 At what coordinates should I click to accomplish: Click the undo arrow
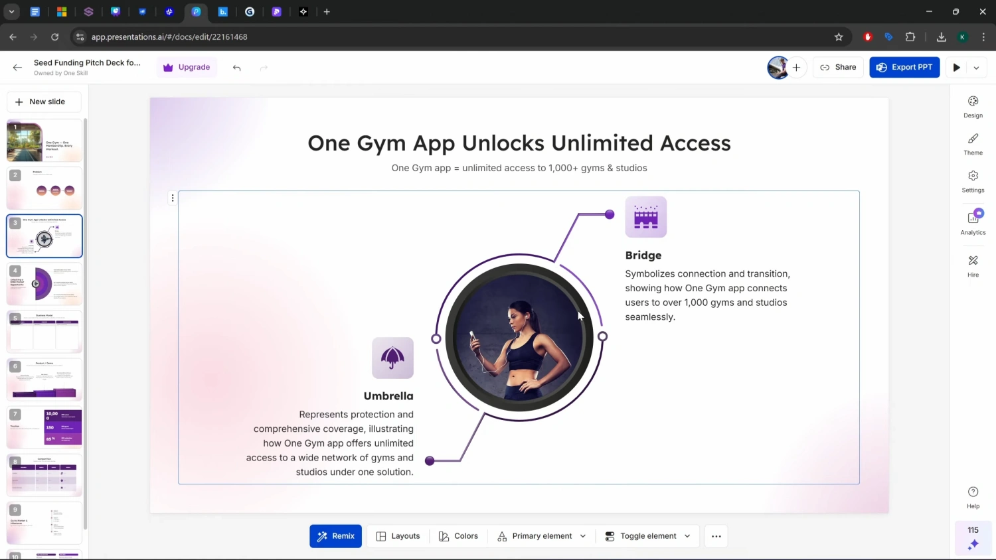click(x=237, y=68)
